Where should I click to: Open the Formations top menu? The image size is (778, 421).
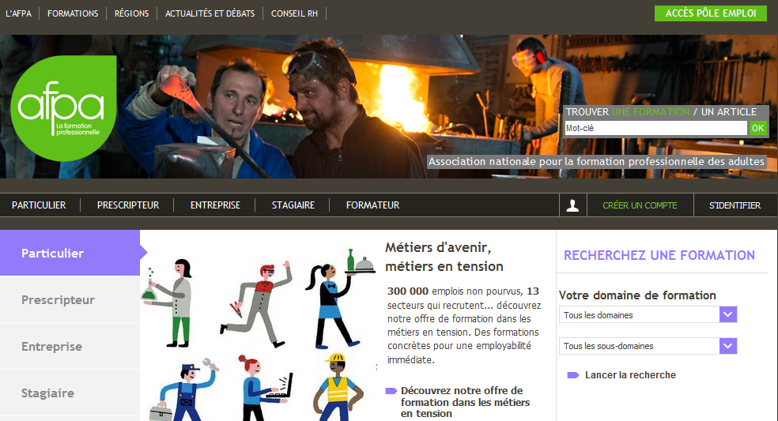[73, 13]
